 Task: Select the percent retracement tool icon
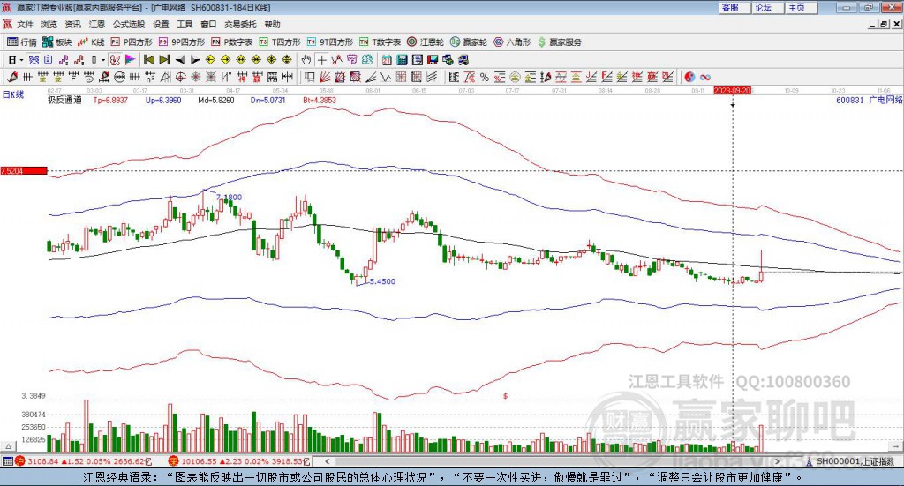coord(485,77)
